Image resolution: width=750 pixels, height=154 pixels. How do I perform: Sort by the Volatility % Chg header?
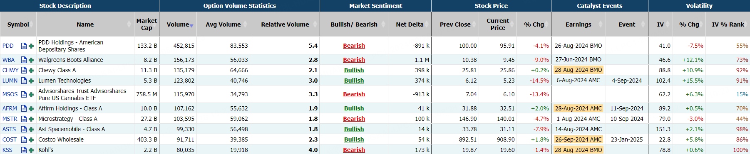click(689, 24)
